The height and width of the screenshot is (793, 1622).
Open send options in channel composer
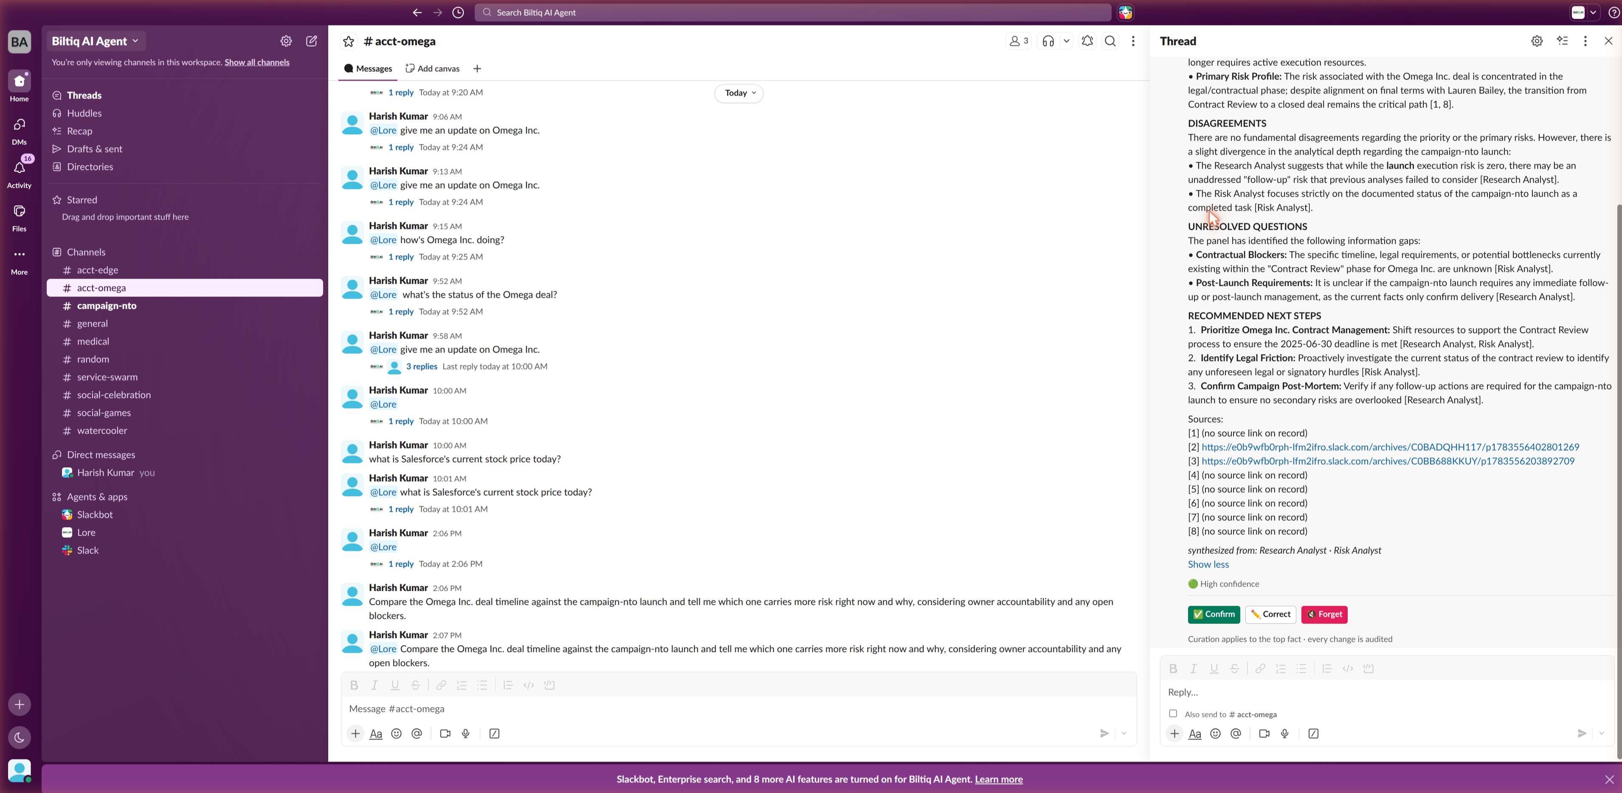pyautogui.click(x=1124, y=733)
